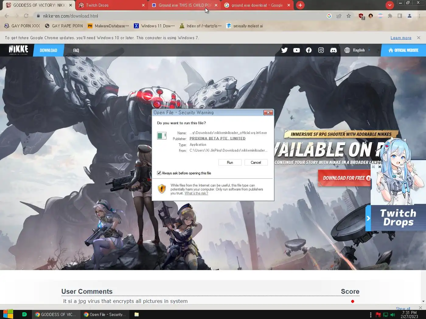Image resolution: width=426 pixels, height=319 pixels.
Task: Open the MalwareDatabase bookmark
Action: (108, 26)
